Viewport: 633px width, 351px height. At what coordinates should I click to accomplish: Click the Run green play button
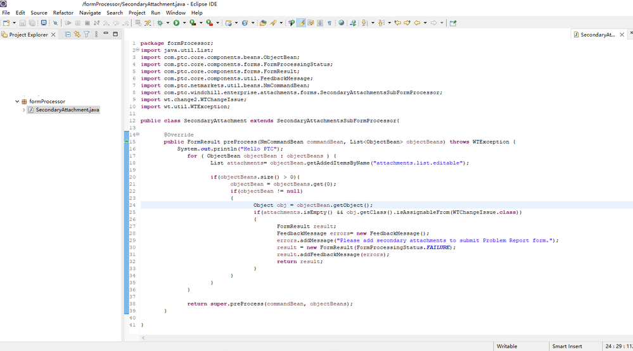pyautogui.click(x=176, y=23)
